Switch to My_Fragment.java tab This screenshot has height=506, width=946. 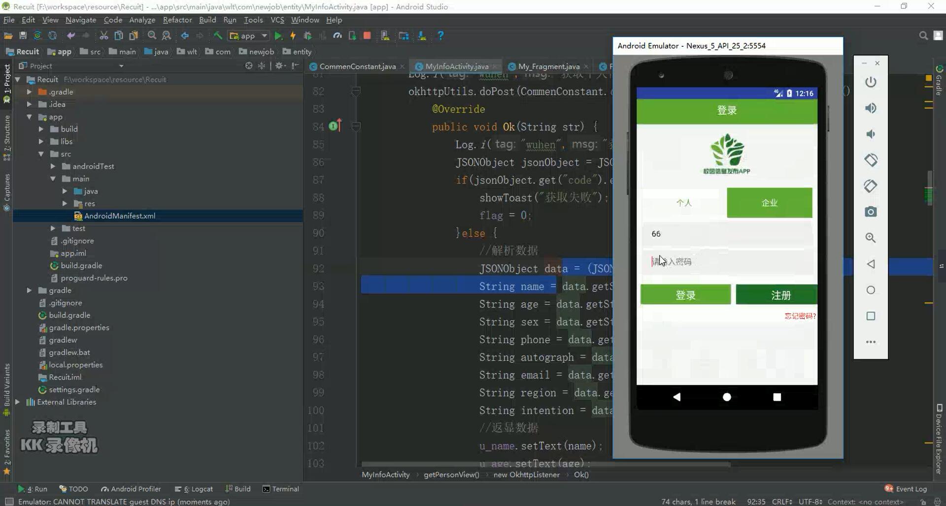tap(548, 66)
